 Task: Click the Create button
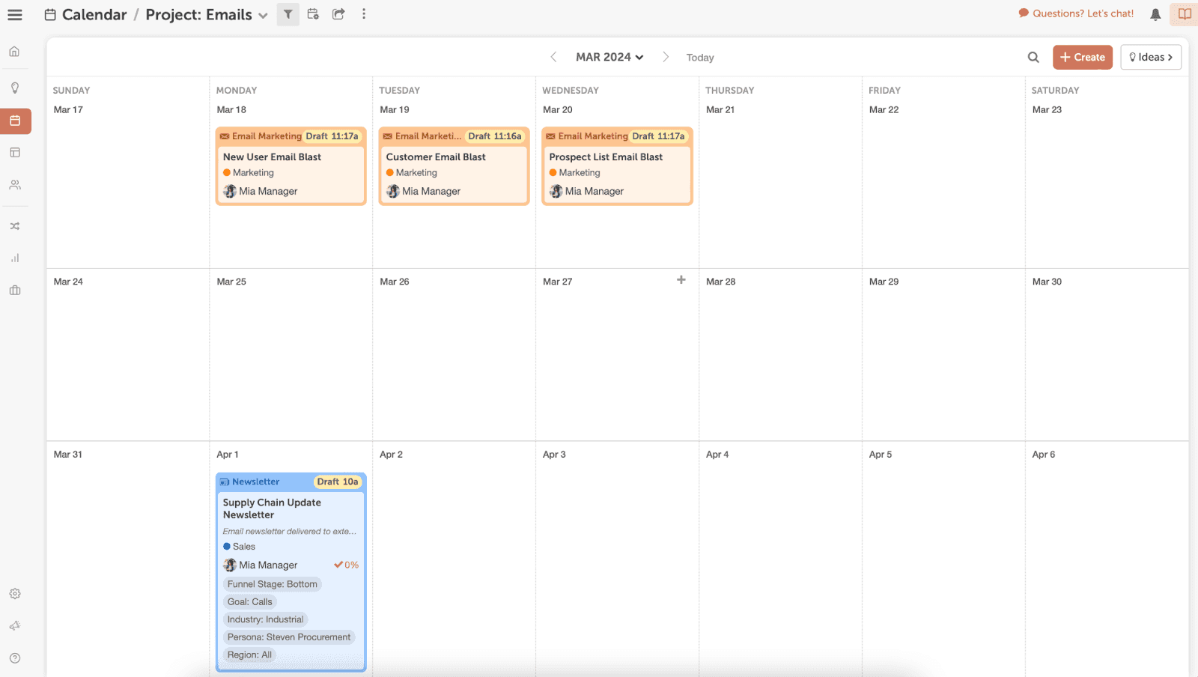pyautogui.click(x=1081, y=57)
